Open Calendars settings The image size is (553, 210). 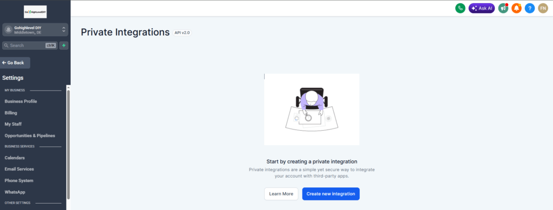(x=15, y=158)
